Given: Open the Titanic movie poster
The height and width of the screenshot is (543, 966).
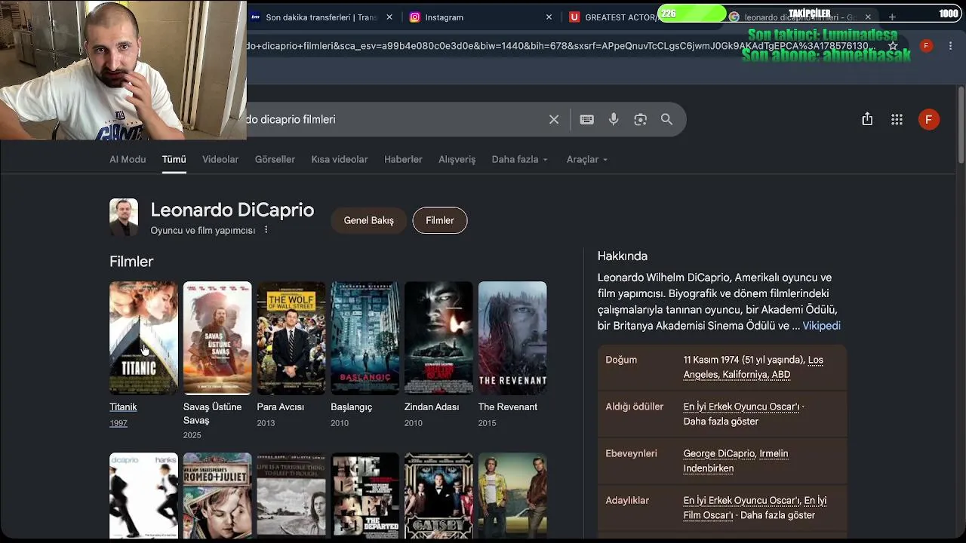Looking at the screenshot, I should pos(143,338).
